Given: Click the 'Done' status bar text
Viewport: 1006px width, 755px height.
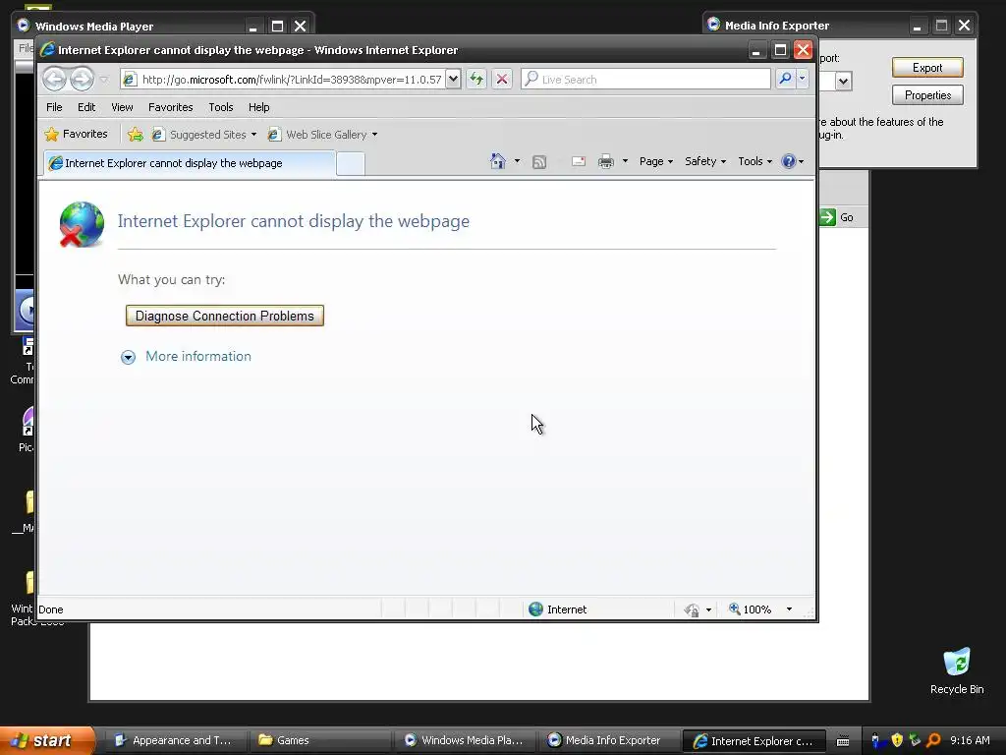Looking at the screenshot, I should [51, 610].
